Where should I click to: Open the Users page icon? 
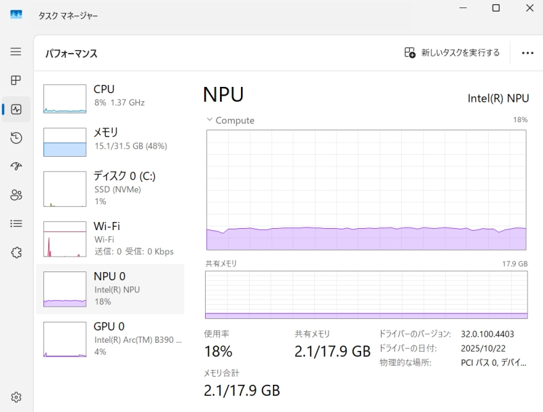(x=16, y=195)
